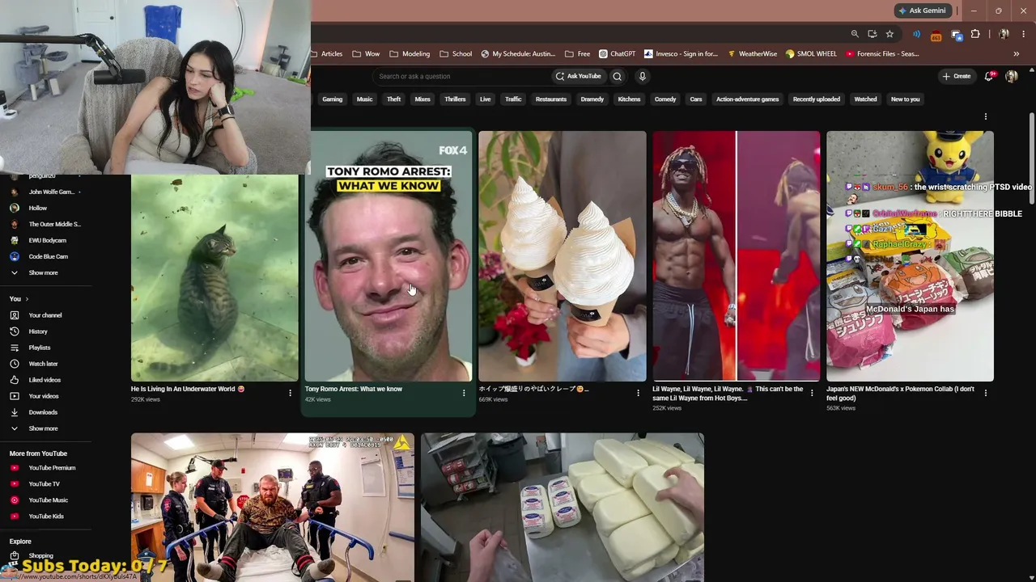Open YouTube notifications bell
The width and height of the screenshot is (1036, 582).
(989, 76)
